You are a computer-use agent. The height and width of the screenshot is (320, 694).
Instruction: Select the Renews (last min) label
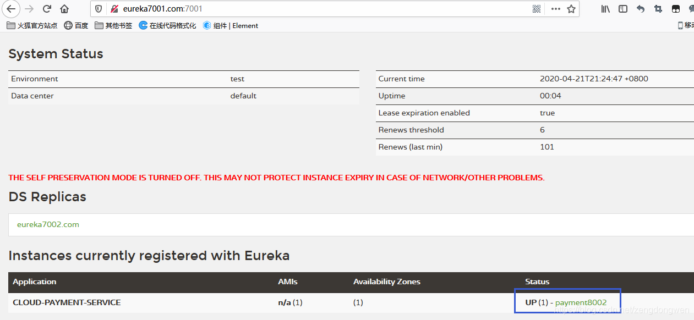click(411, 147)
